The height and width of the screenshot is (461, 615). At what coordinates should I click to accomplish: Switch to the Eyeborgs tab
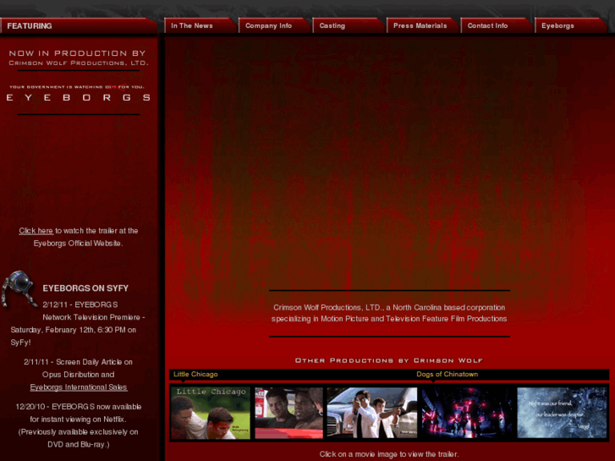pos(570,26)
